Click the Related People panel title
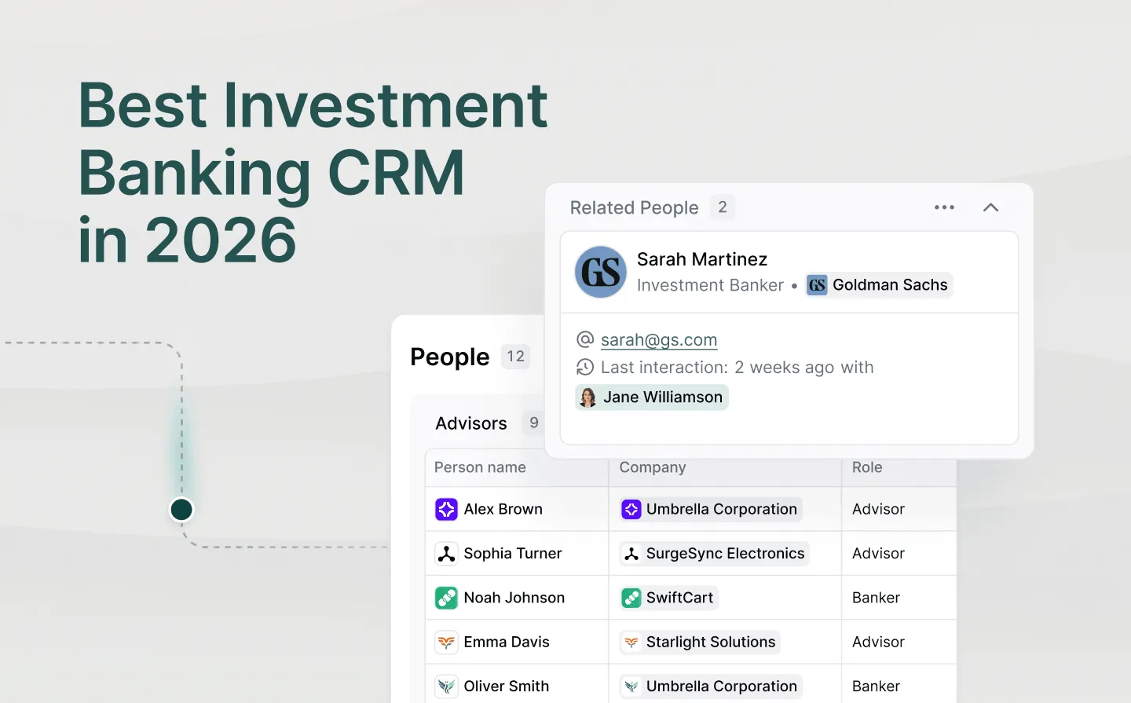The image size is (1131, 703). [x=634, y=208]
